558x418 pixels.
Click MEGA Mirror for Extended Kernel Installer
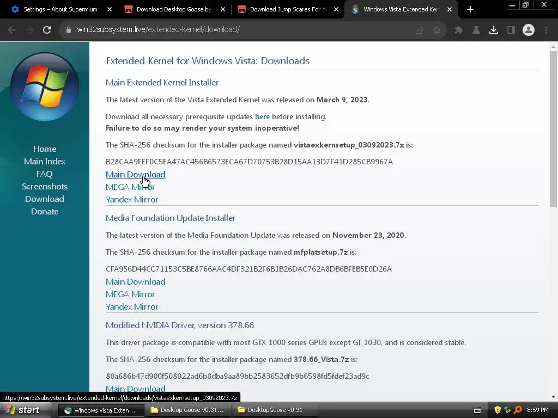[130, 187]
